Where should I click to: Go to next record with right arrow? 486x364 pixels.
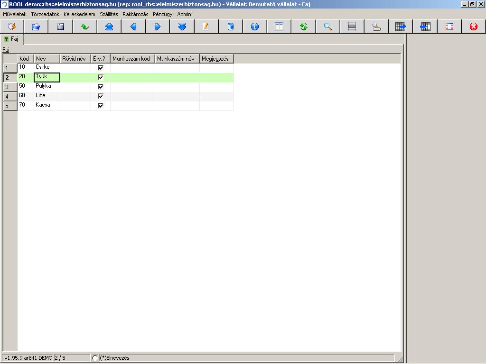pyautogui.click(x=158, y=27)
